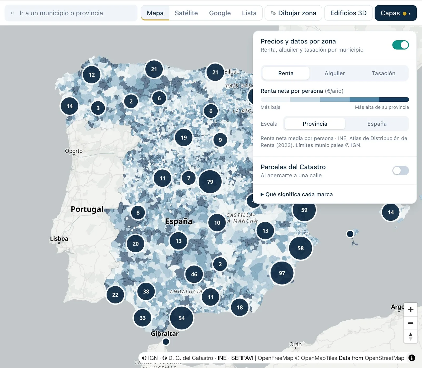Select the Renta data tab
The width and height of the screenshot is (422, 368).
pos(286,73)
